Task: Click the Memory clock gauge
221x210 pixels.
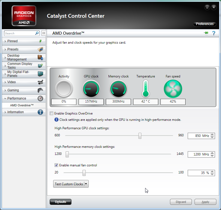Action: click(x=118, y=89)
